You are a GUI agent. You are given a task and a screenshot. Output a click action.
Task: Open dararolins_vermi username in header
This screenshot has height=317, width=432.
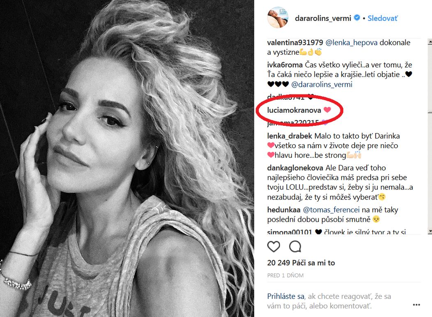pyautogui.click(x=323, y=18)
